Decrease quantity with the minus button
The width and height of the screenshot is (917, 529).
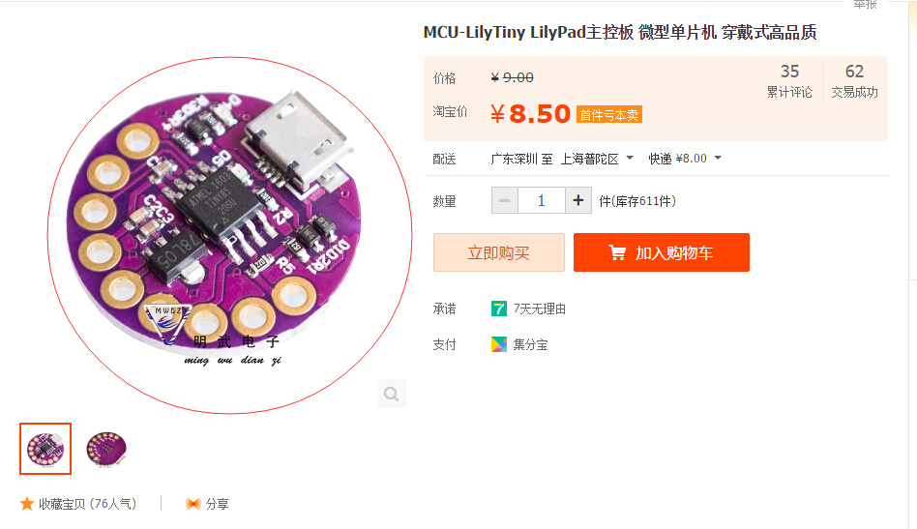coord(505,200)
